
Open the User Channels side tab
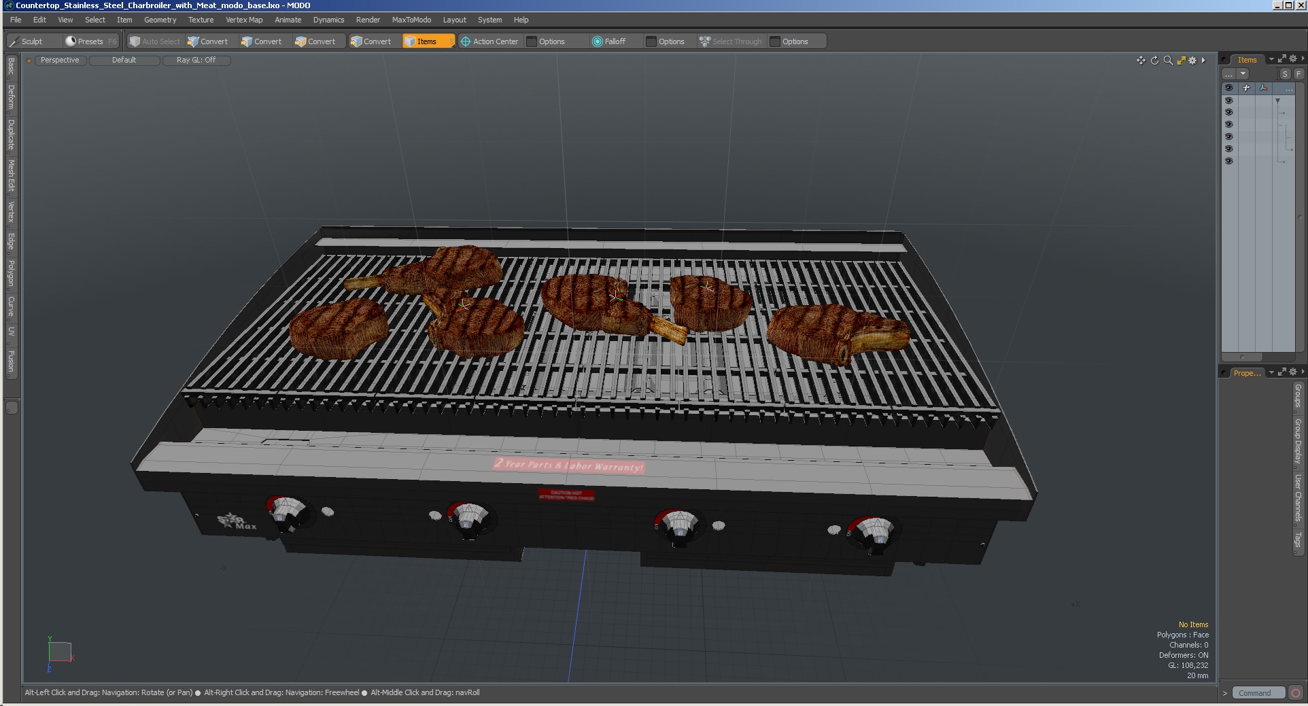[1298, 498]
